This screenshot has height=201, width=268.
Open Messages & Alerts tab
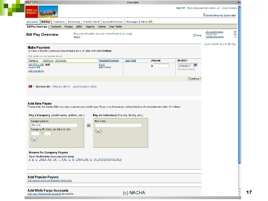137,22
